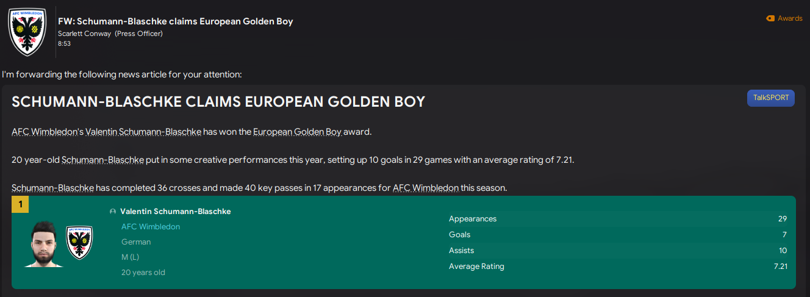Open the teal AFC Wimbledon text in card
The image size is (810, 297).
coord(151,227)
